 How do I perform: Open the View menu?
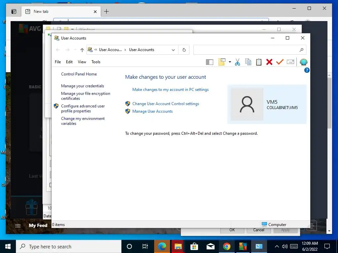pyautogui.click(x=82, y=62)
